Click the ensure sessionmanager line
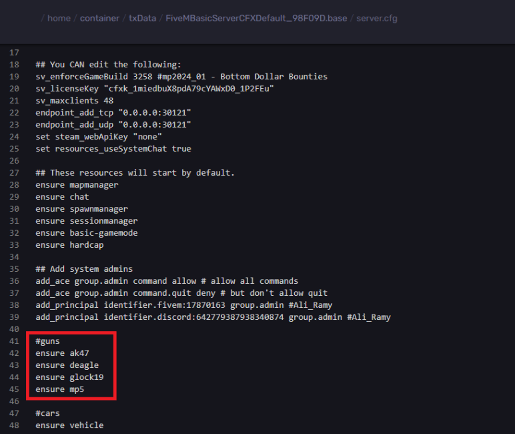Screen dimensions: 515x434 (x=86, y=221)
